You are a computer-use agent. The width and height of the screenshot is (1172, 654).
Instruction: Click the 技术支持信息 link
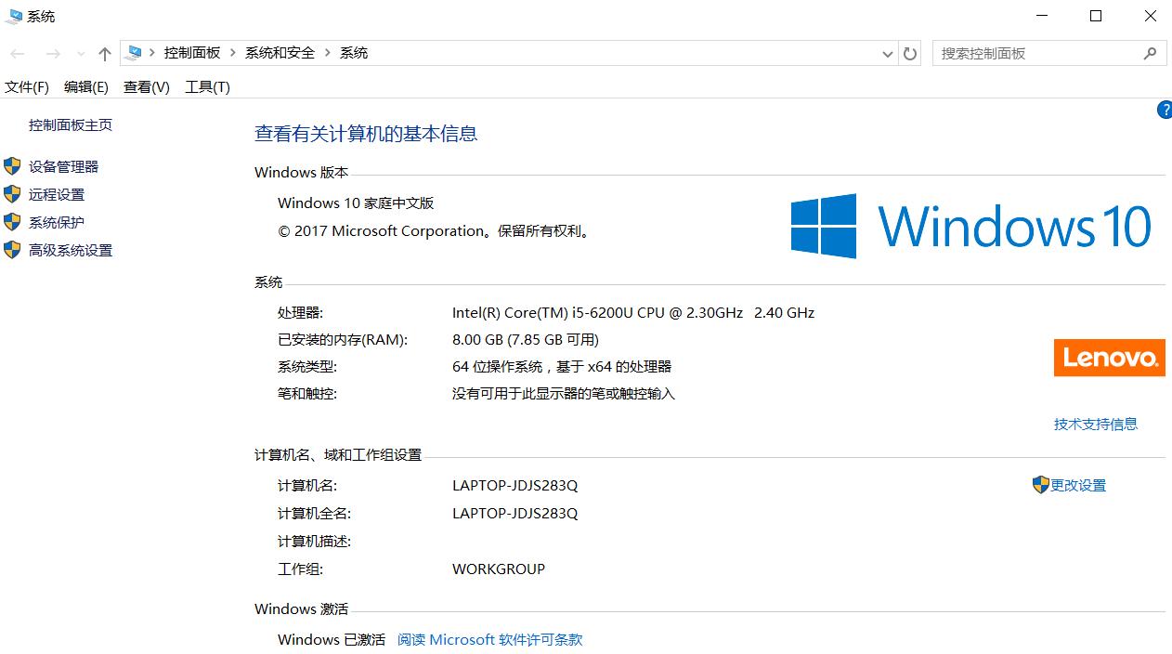coord(1096,424)
